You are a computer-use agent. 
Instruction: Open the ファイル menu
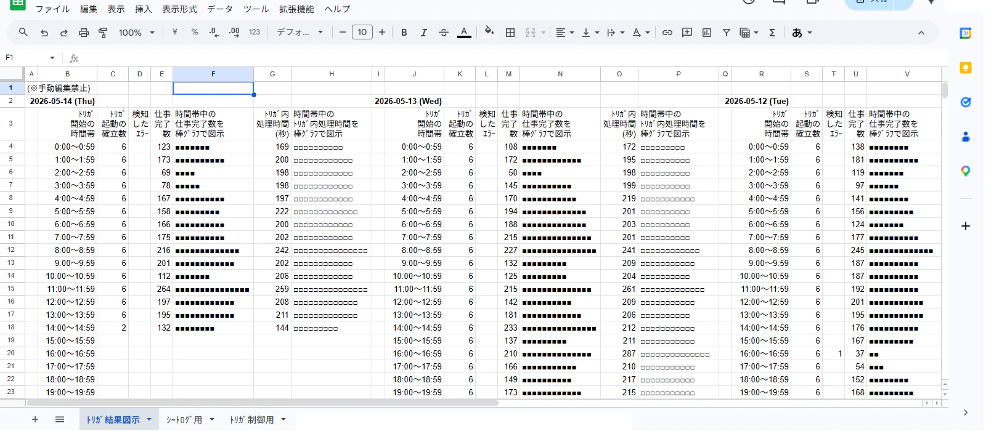pos(52,9)
